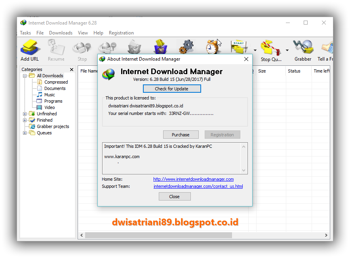Click the horizontal scrollbar thumb

[x=158, y=235]
